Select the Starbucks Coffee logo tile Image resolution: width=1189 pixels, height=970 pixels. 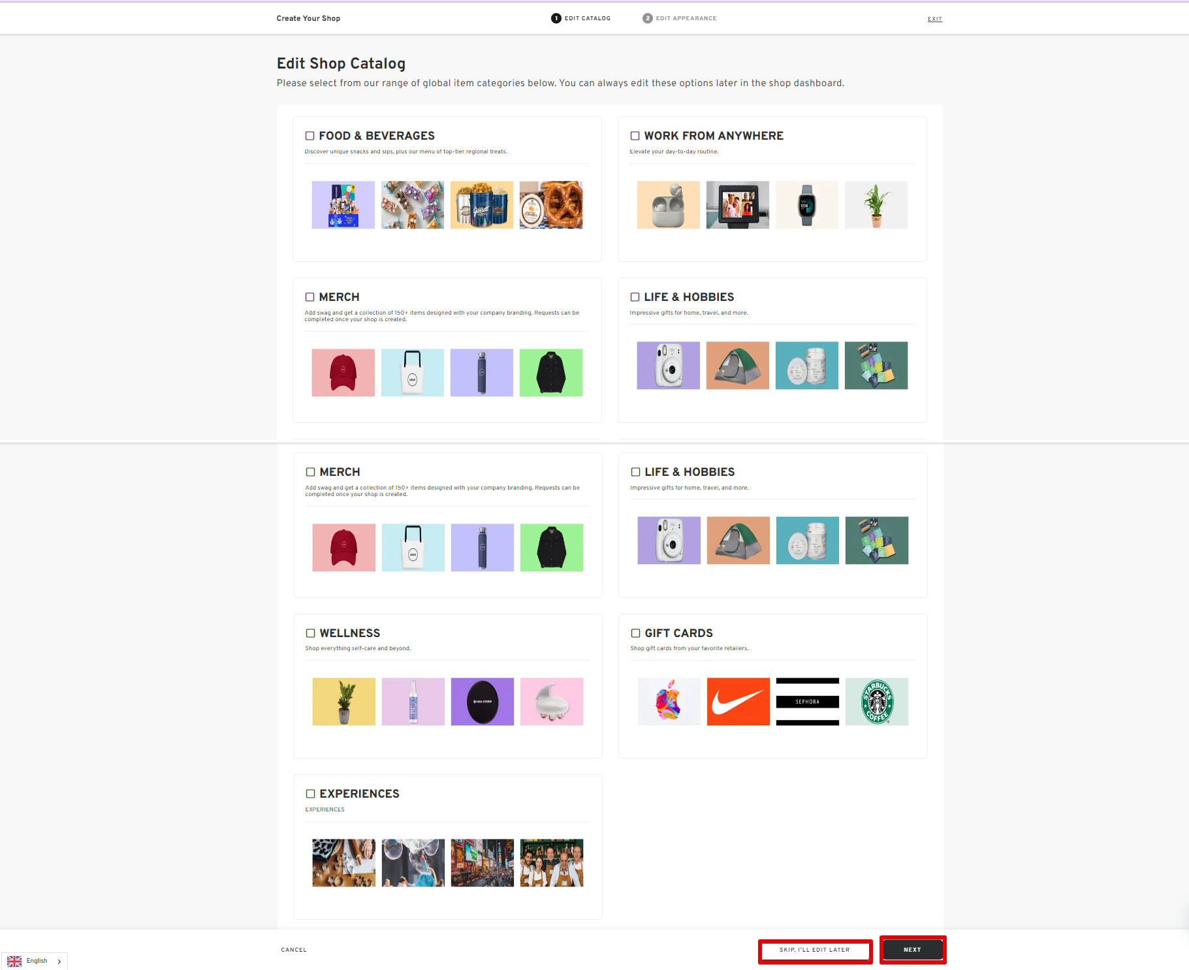[x=876, y=702]
